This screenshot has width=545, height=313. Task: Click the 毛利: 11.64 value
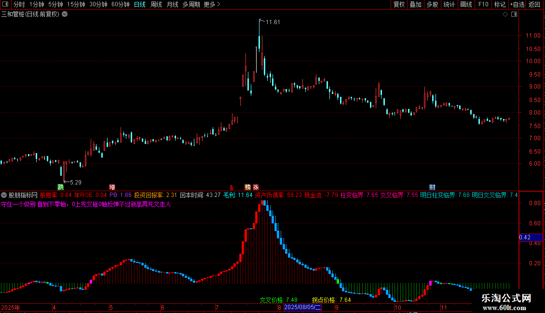[x=238, y=195]
